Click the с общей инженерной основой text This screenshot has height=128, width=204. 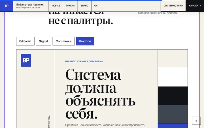coord(158,13)
